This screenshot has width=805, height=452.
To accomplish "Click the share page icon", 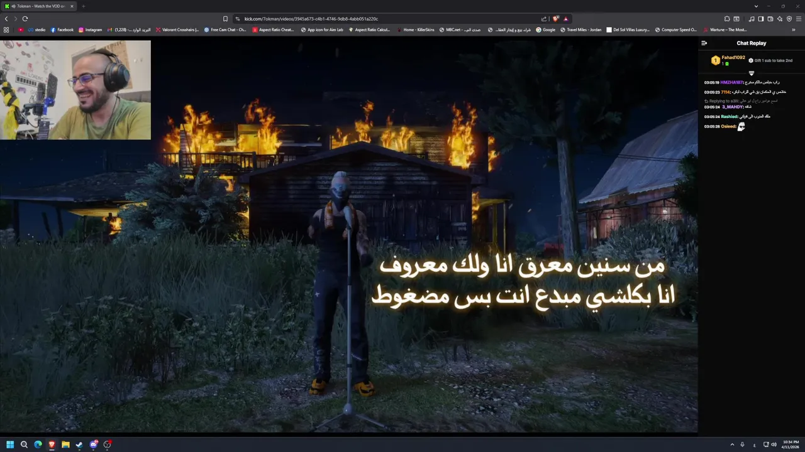I will 543,19.
